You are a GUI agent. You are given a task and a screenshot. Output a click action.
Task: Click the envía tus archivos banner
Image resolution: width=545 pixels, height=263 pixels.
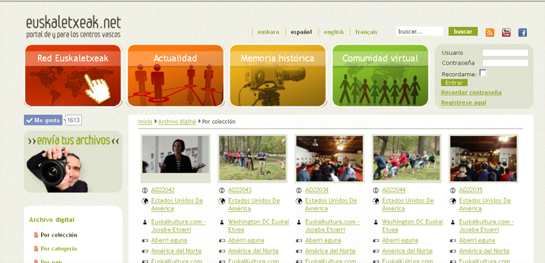click(73, 162)
